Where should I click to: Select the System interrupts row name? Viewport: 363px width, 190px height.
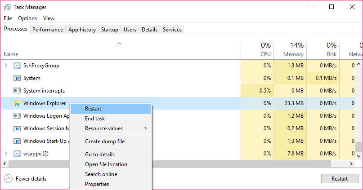pyautogui.click(x=44, y=91)
